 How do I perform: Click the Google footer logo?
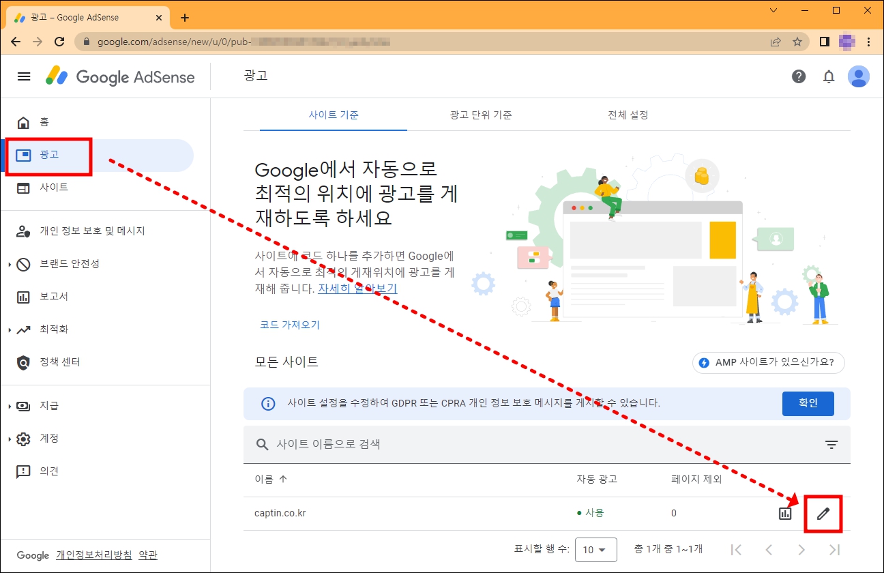pos(33,555)
